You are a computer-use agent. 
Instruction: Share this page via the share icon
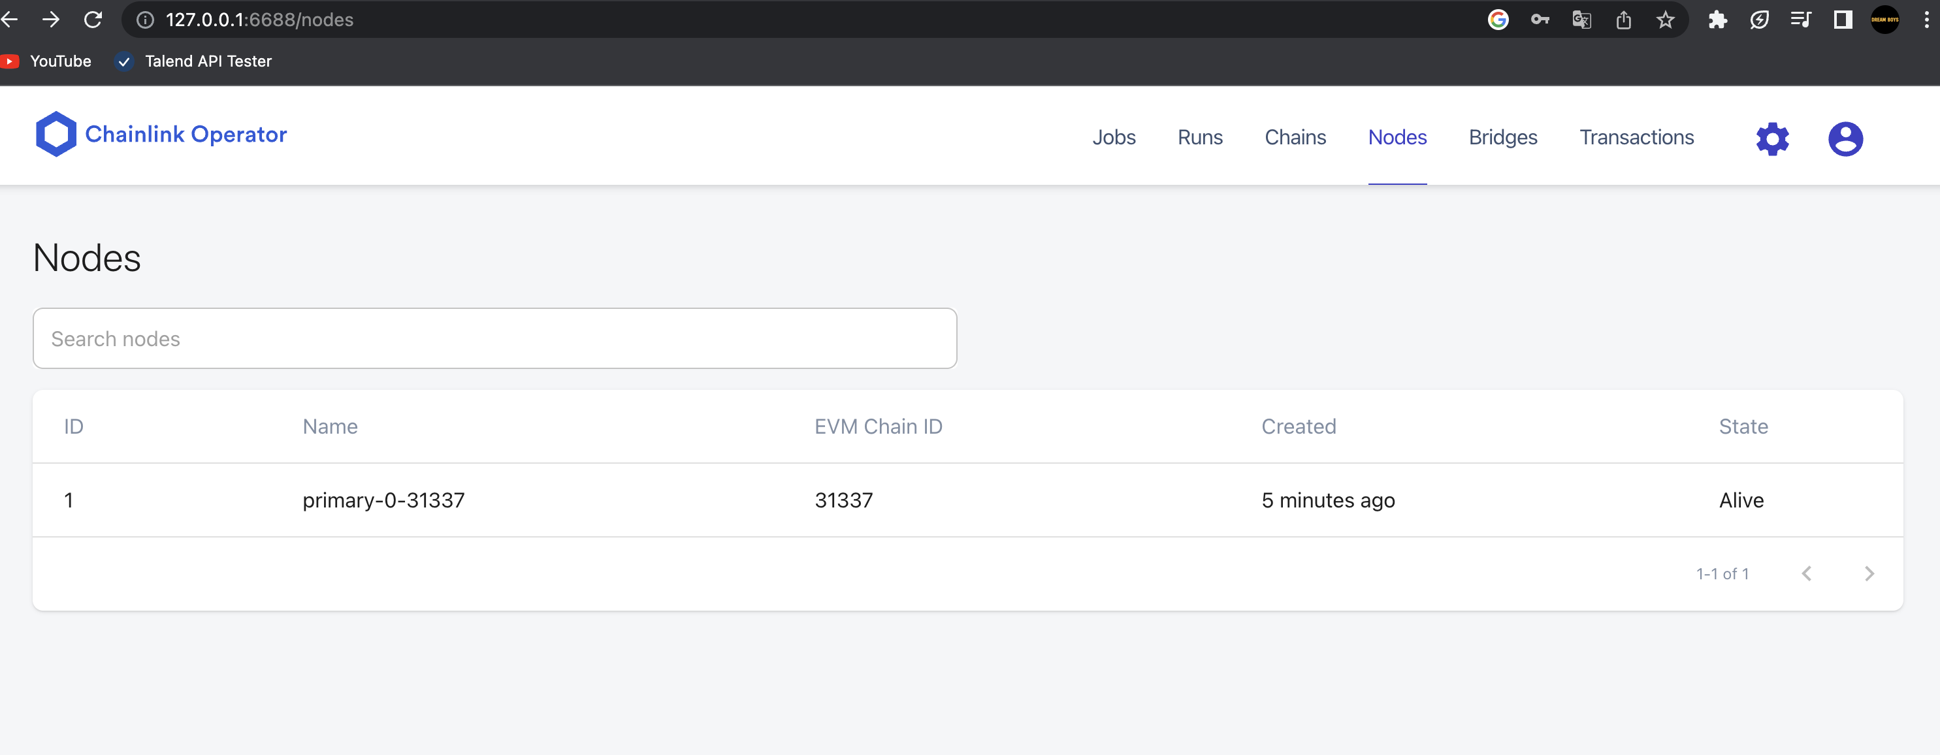(x=1624, y=20)
